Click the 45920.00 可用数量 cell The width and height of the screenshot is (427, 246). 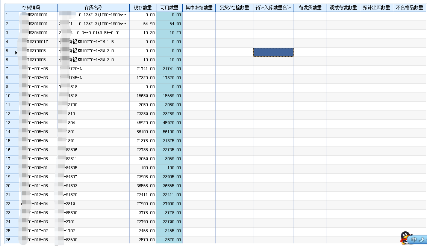point(169,123)
